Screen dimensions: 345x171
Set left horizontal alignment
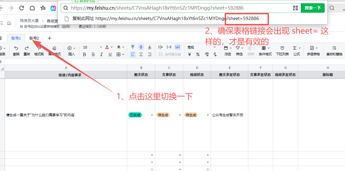click(x=133, y=55)
